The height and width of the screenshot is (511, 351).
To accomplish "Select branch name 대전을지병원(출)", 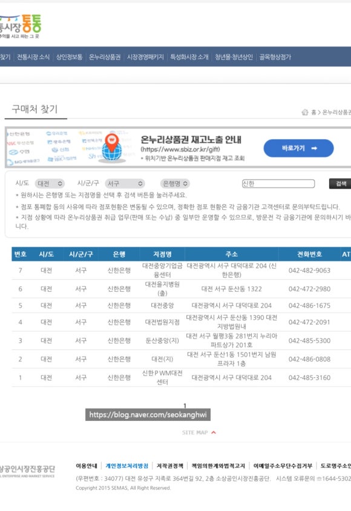I will (162, 289).
